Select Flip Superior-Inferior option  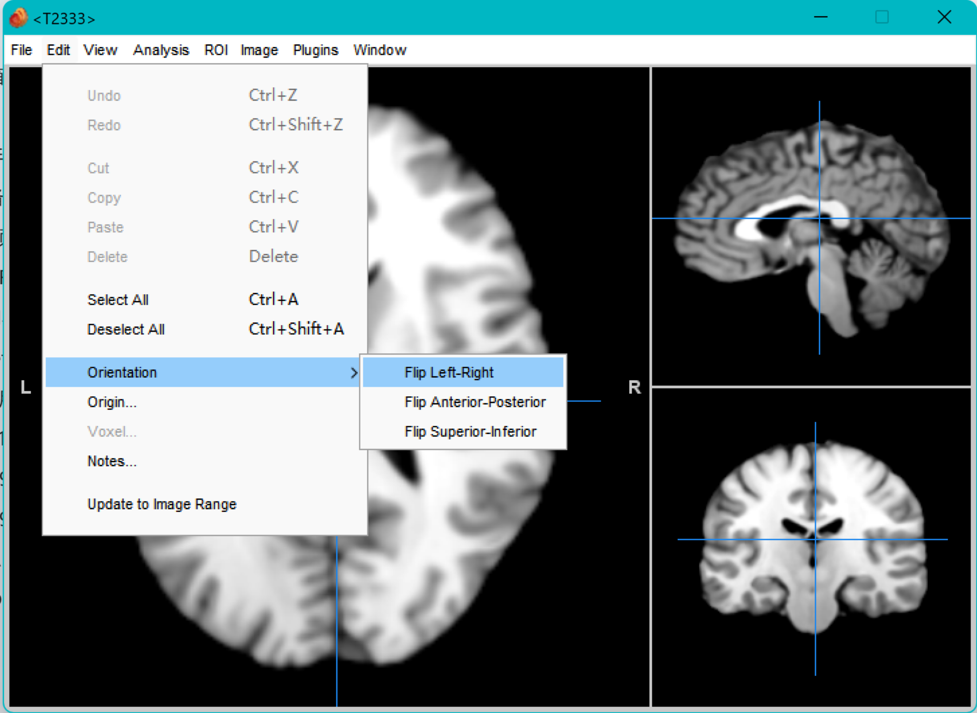click(470, 431)
